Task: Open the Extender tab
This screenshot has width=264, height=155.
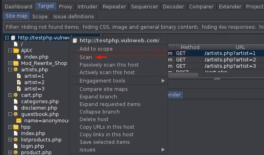Action: pyautogui.click(x=230, y=6)
